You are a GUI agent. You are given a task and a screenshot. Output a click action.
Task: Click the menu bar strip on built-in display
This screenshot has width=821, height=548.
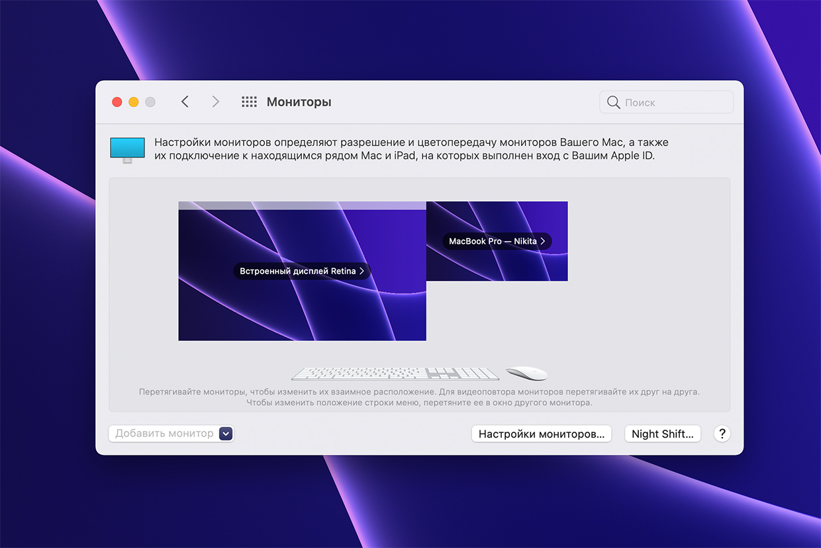point(302,206)
